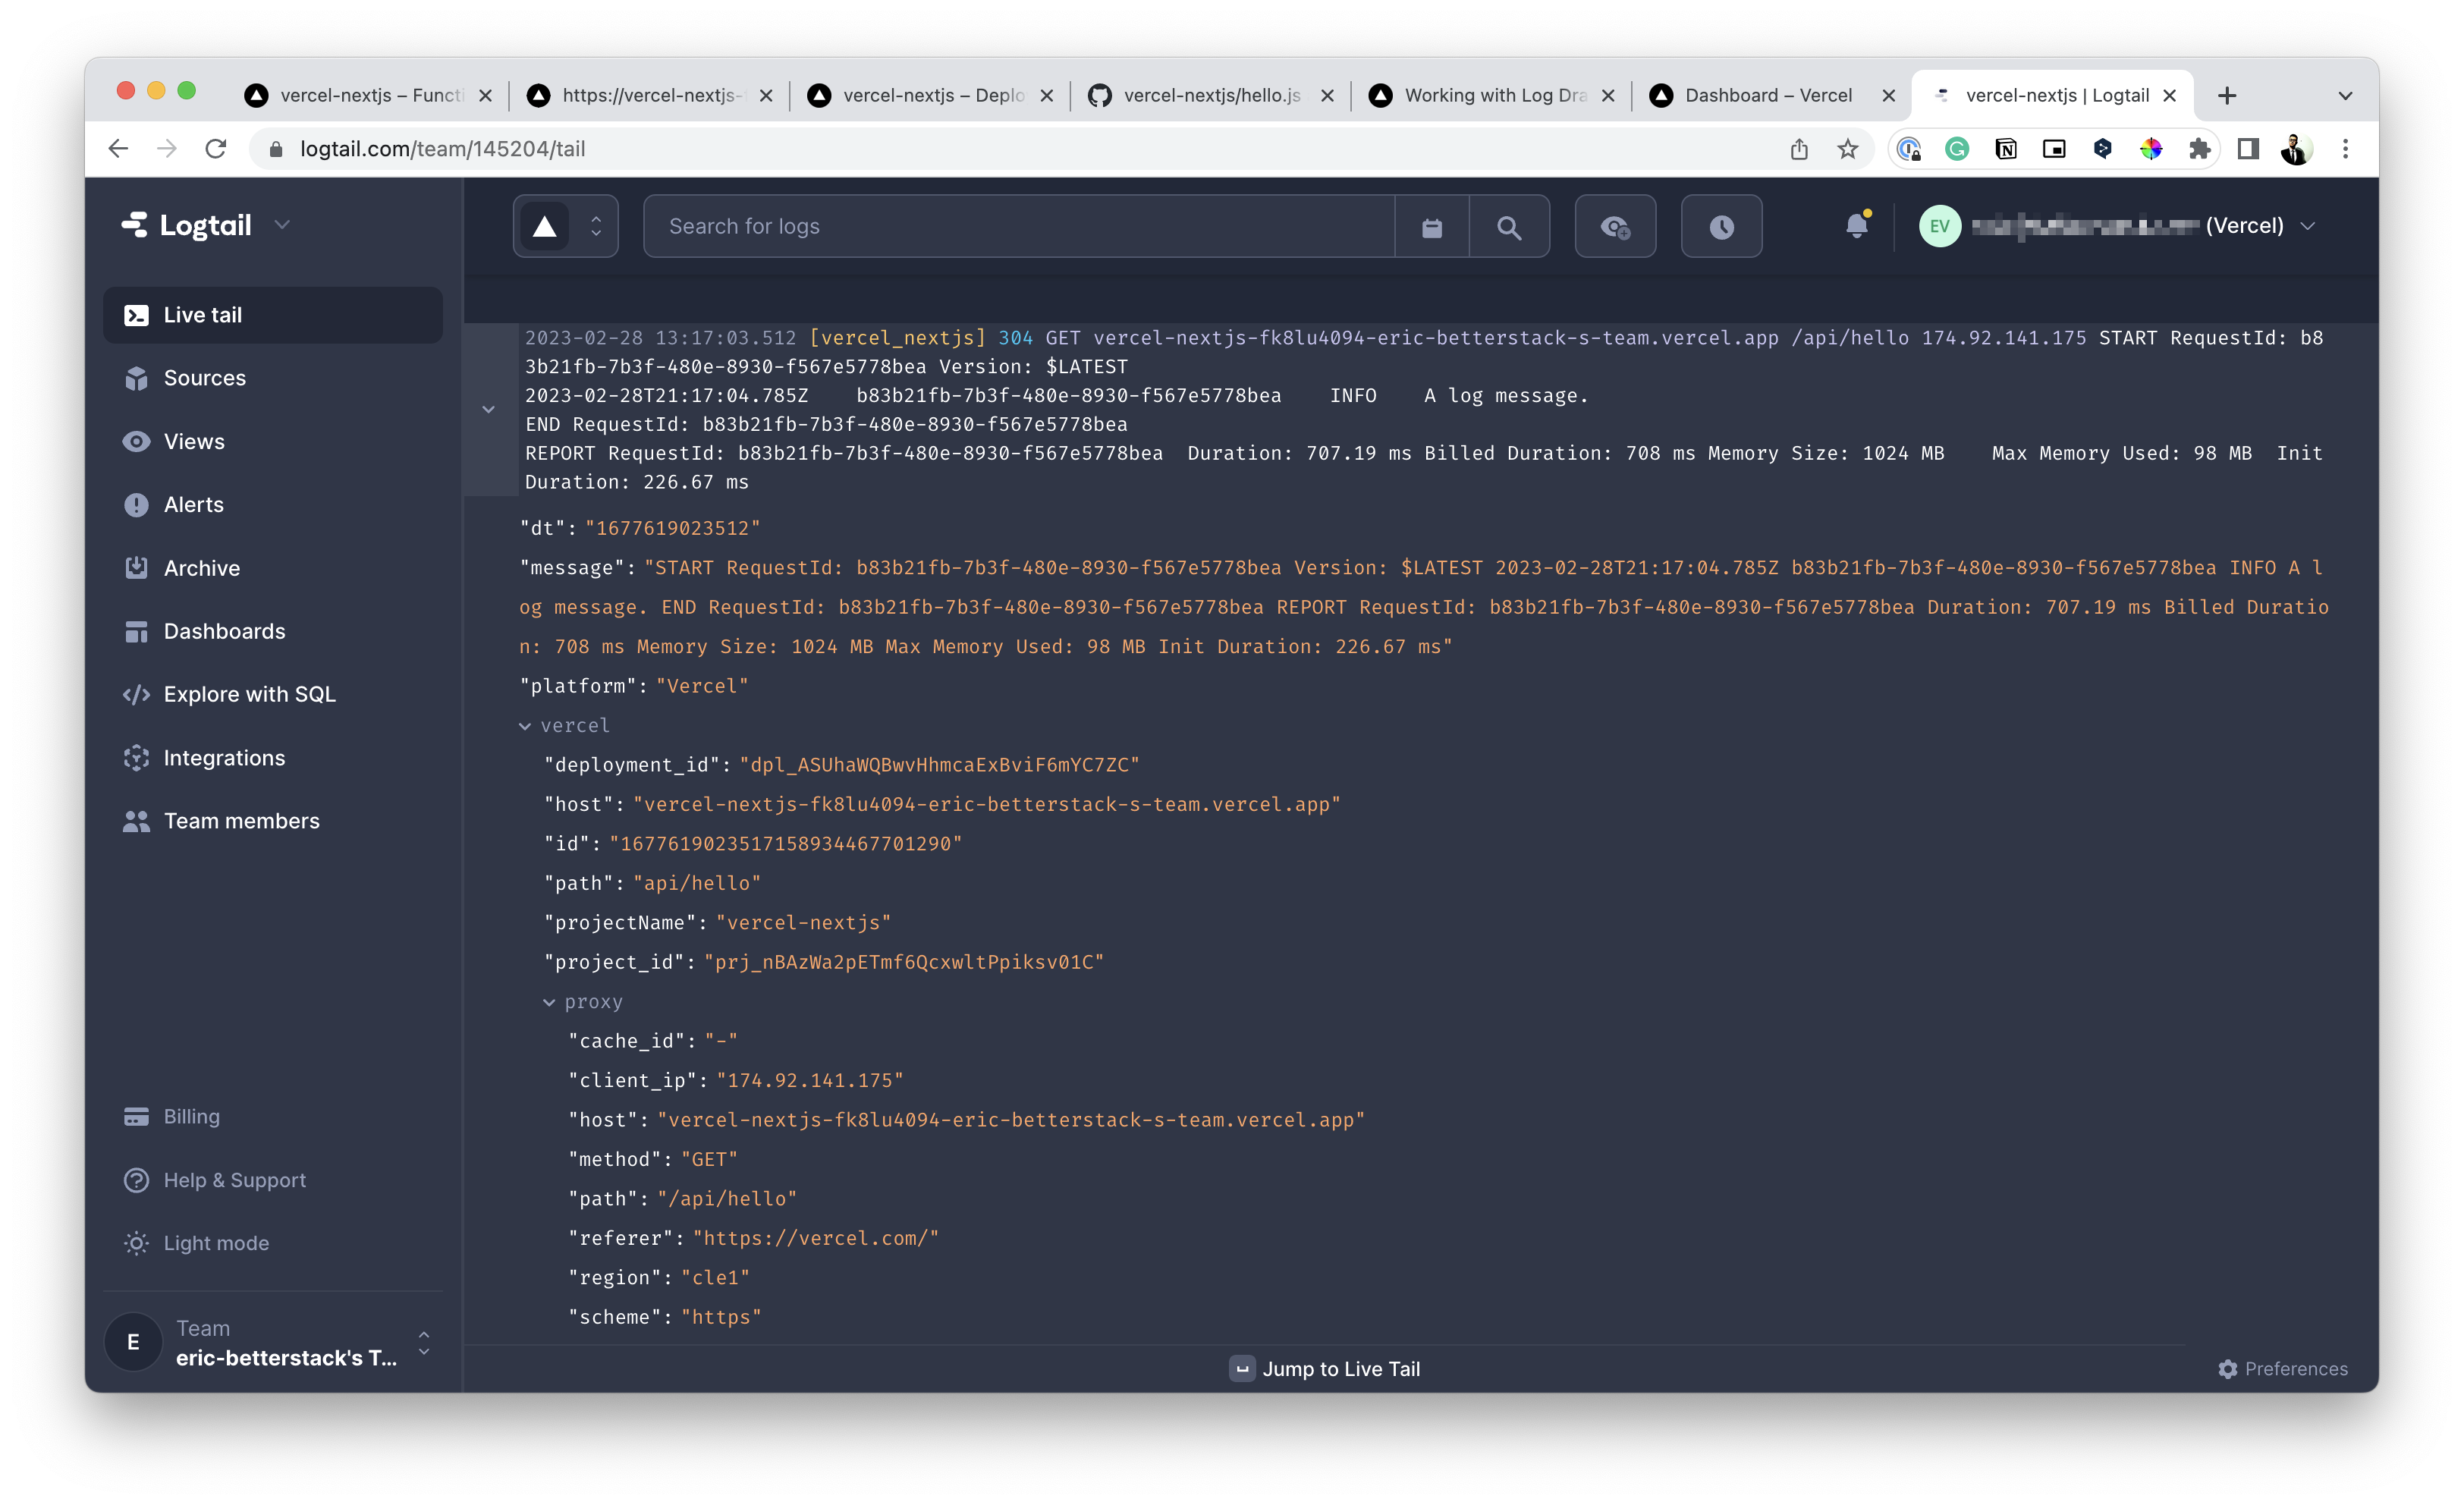Select Integrations from sidebar
The height and width of the screenshot is (1505, 2464).
tap(225, 757)
